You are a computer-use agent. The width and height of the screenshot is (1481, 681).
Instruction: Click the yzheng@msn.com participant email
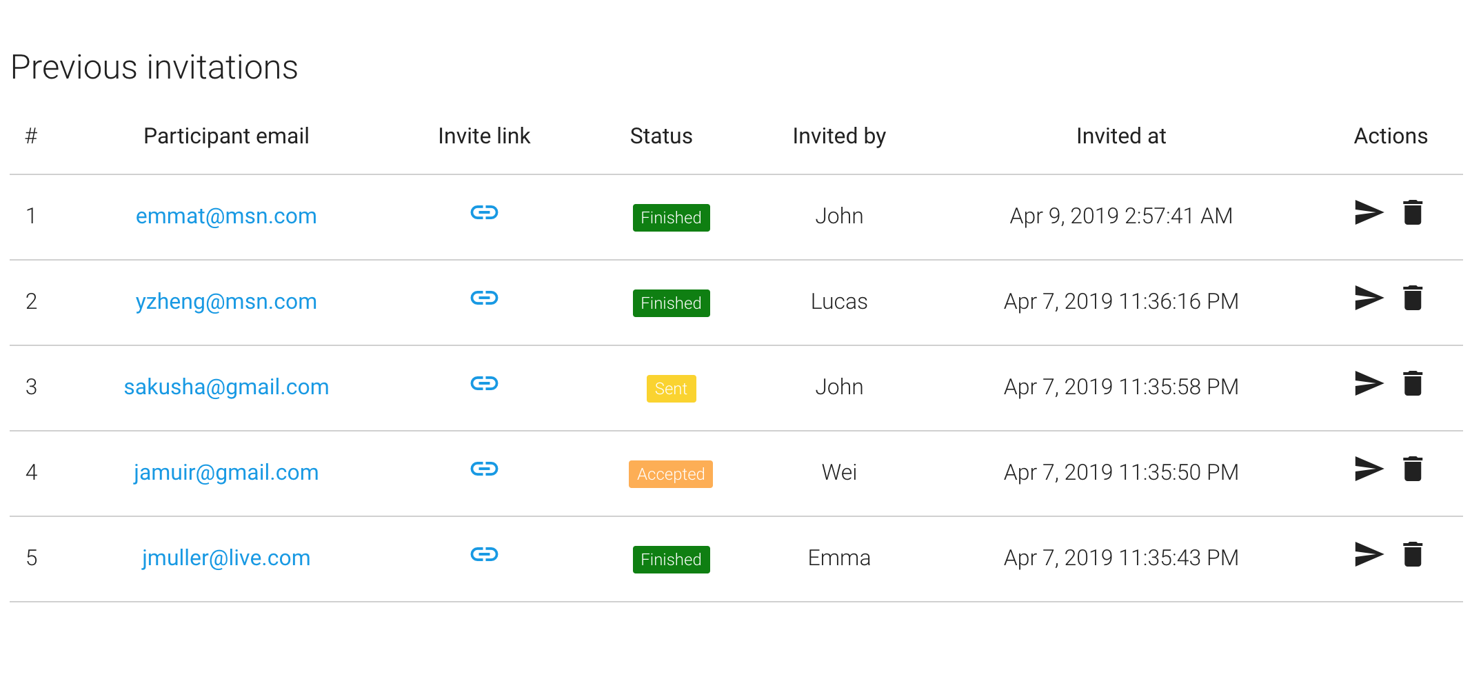point(226,301)
